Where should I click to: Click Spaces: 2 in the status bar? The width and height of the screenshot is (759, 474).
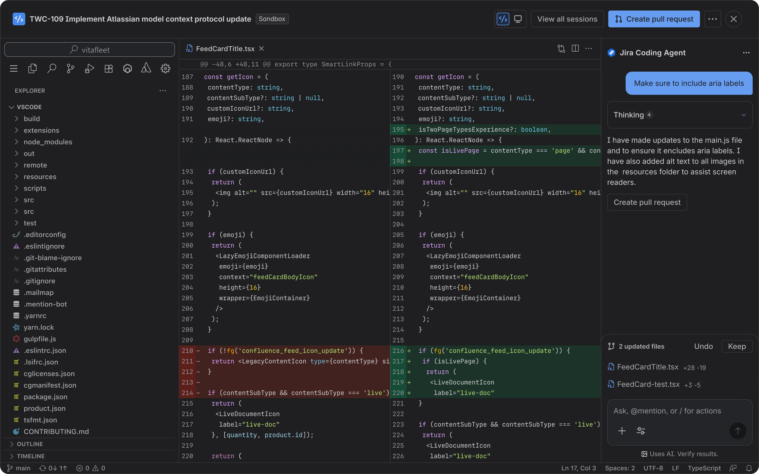pyautogui.click(x=620, y=468)
